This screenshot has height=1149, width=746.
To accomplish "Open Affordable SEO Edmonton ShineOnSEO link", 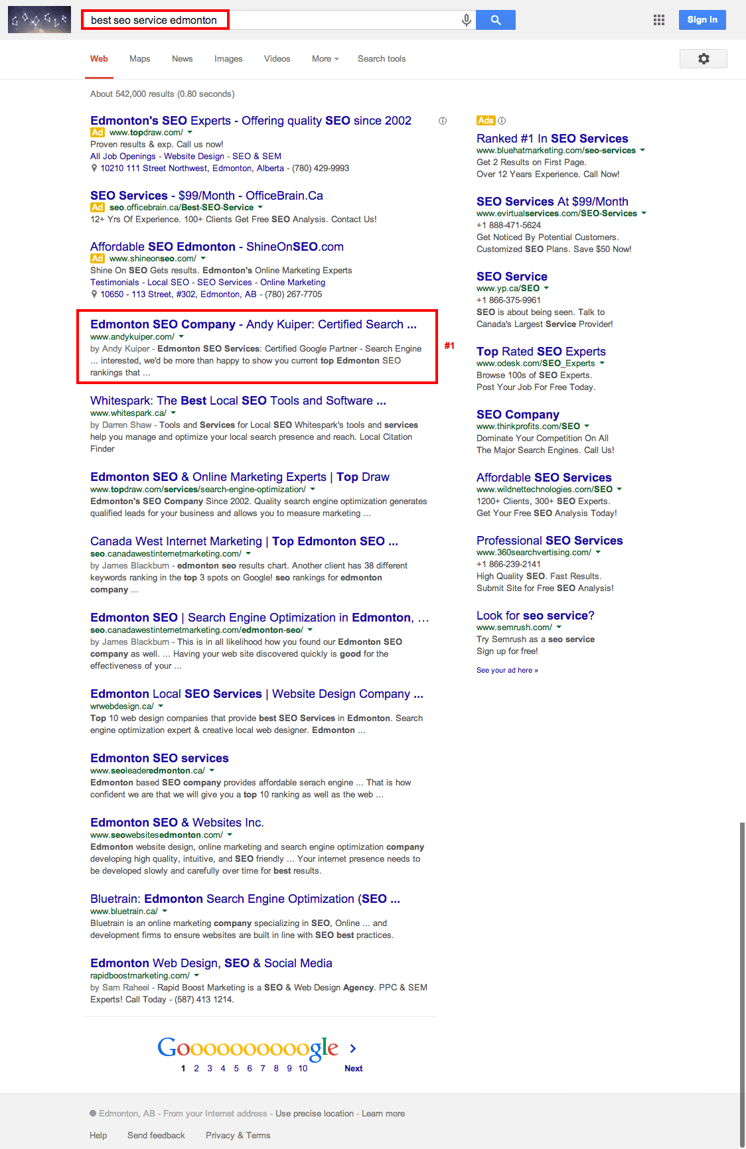I will (x=217, y=247).
